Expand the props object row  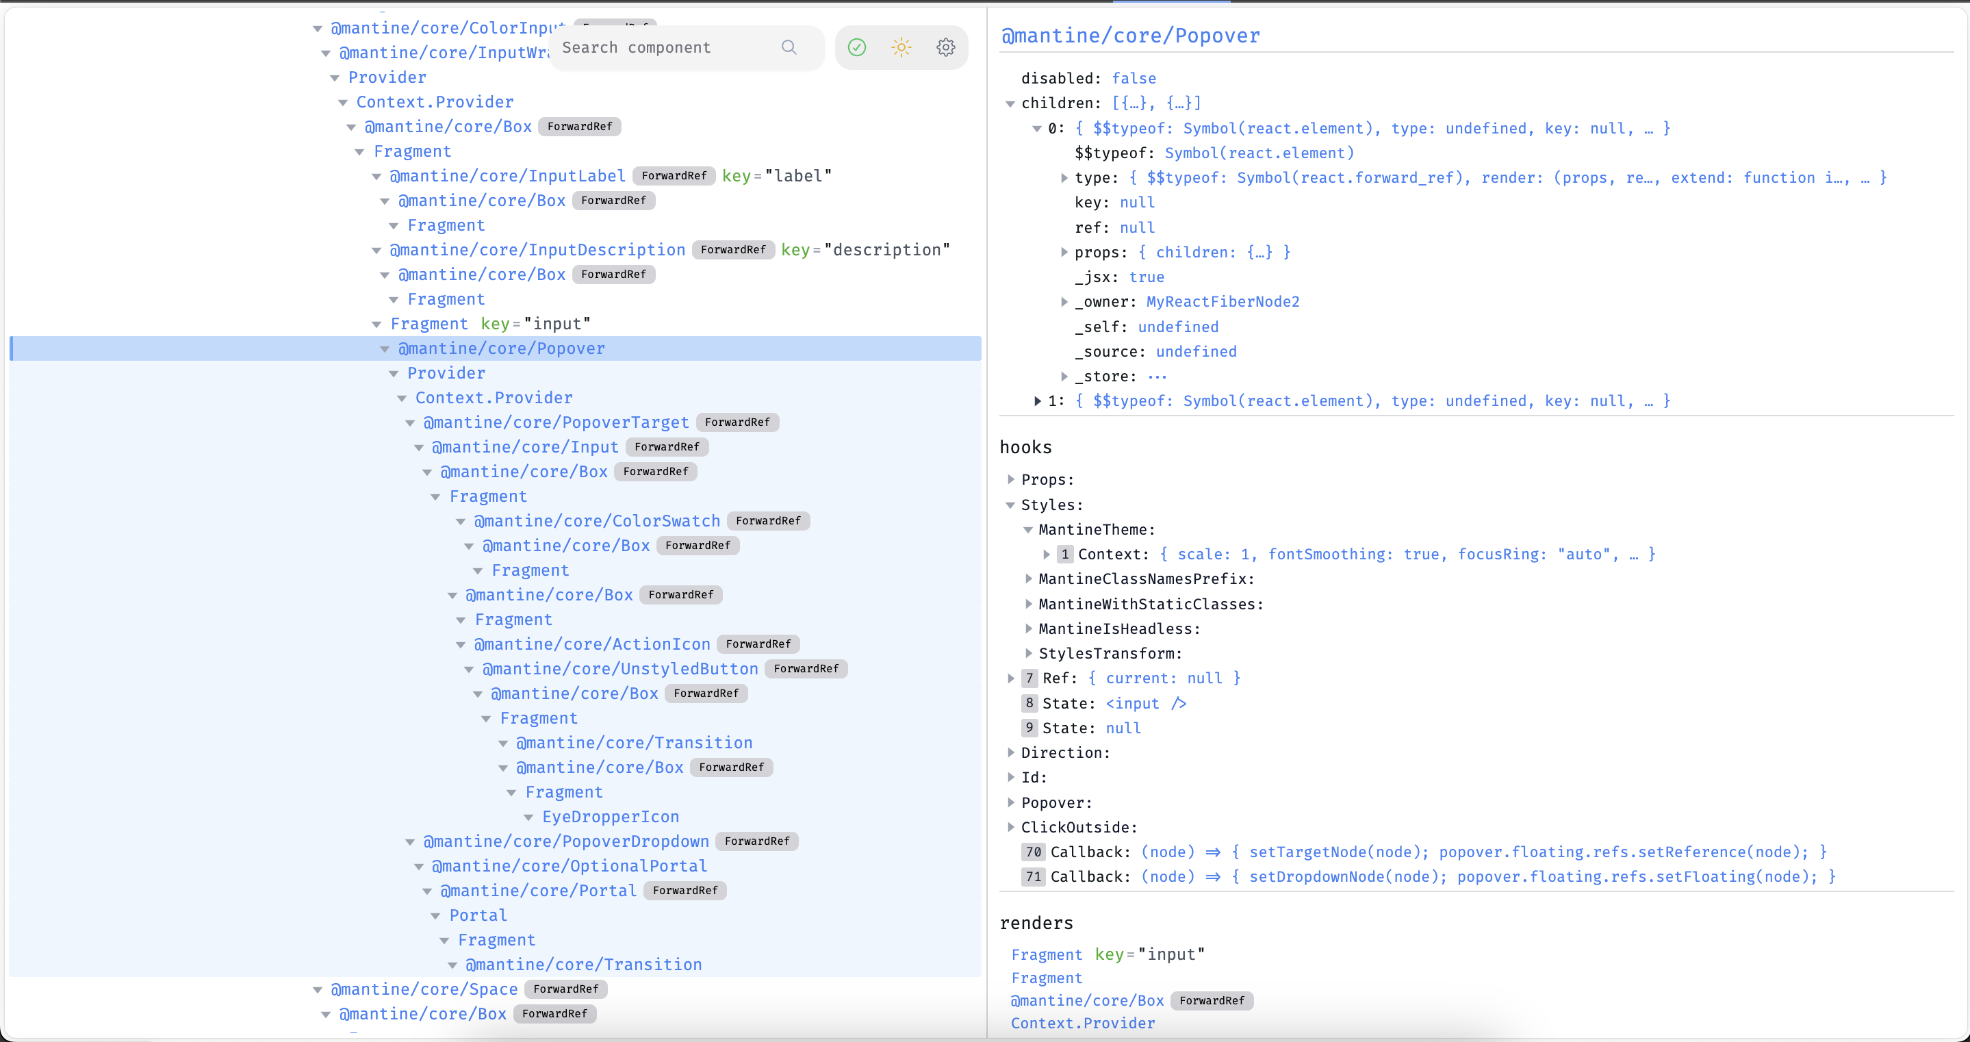coord(1064,252)
